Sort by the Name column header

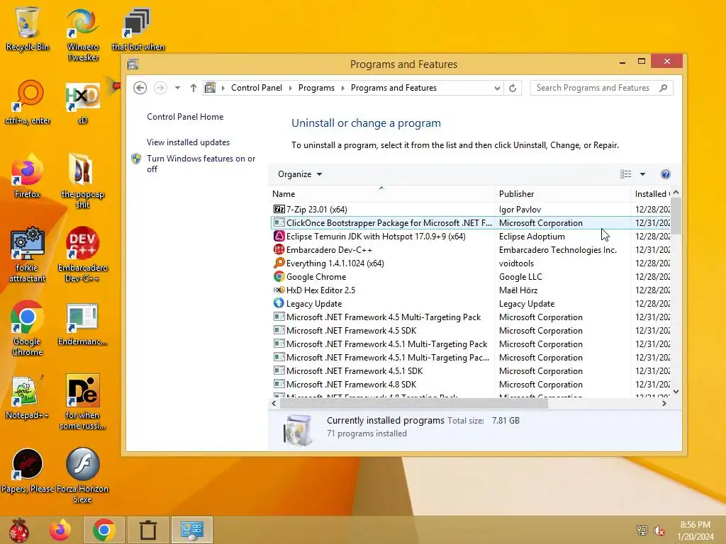381,194
